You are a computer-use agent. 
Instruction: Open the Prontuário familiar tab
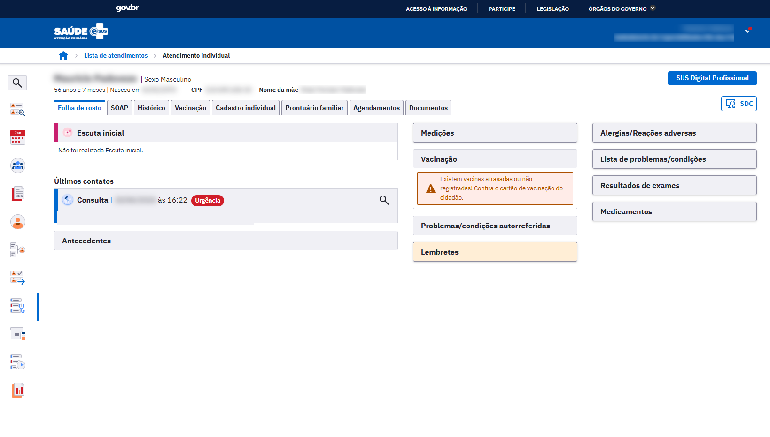tap(314, 108)
